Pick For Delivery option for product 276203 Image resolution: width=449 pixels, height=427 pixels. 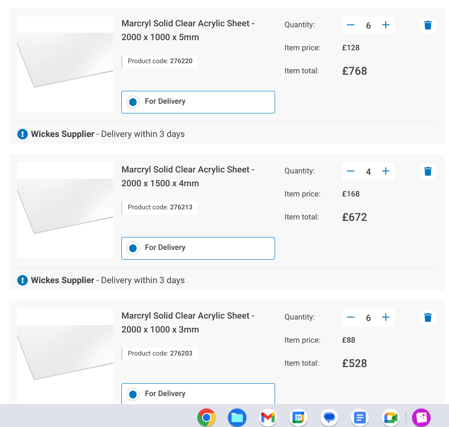(x=133, y=394)
